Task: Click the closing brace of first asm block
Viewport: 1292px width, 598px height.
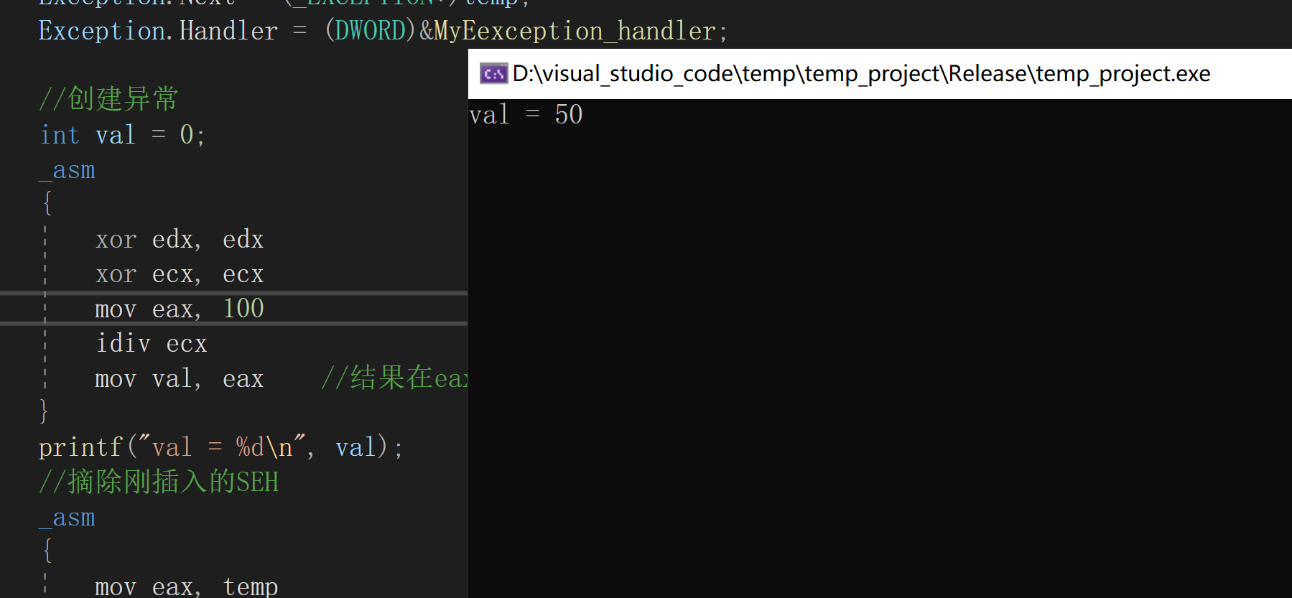Action: tap(44, 411)
